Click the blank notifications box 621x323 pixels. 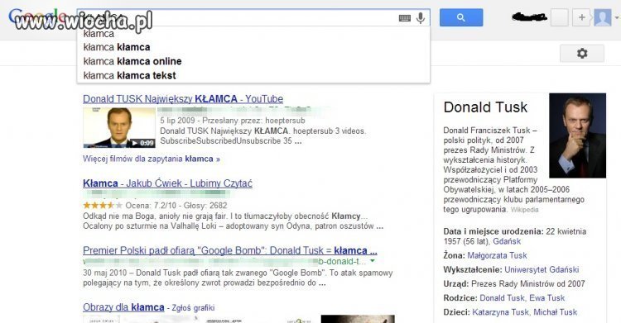[x=559, y=18]
